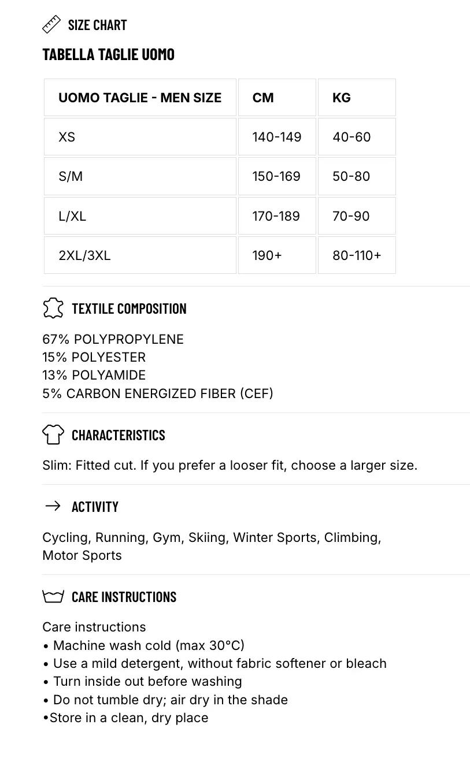
Task: Select the 2XL/3XL size cell
Action: (140, 255)
